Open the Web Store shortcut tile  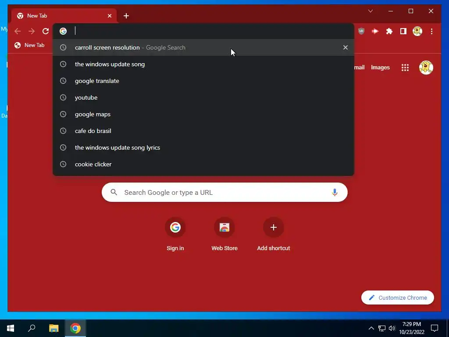pos(224,235)
